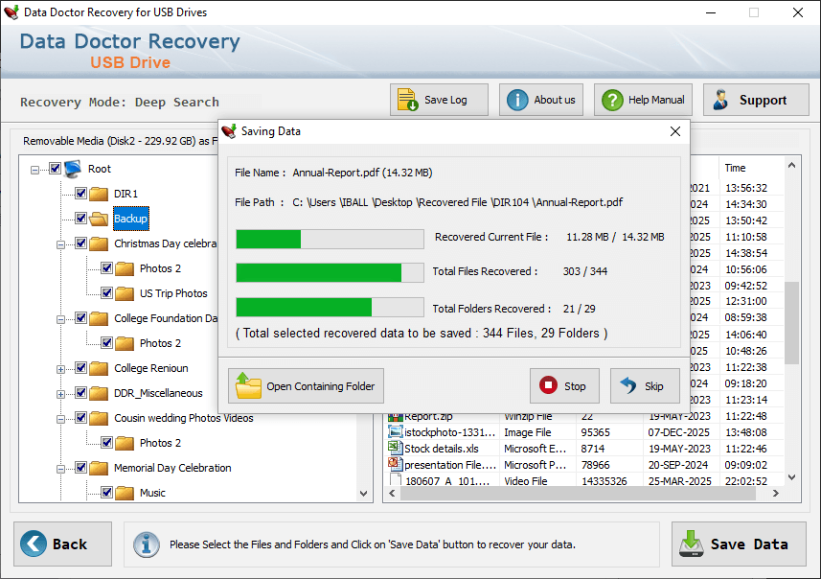Toggle the Music folder checkbox
Viewport: 821px width, 579px height.
(x=106, y=492)
